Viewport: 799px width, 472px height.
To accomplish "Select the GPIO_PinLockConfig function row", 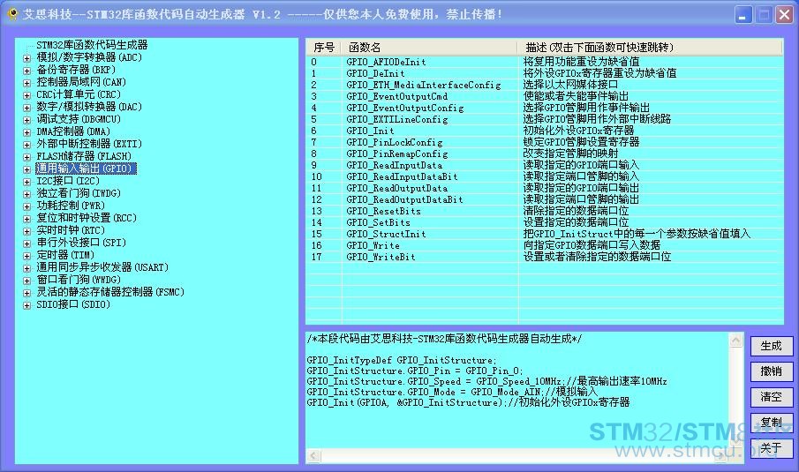I will click(544, 142).
